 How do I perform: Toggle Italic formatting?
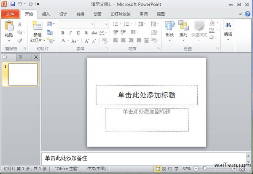(x=70, y=33)
